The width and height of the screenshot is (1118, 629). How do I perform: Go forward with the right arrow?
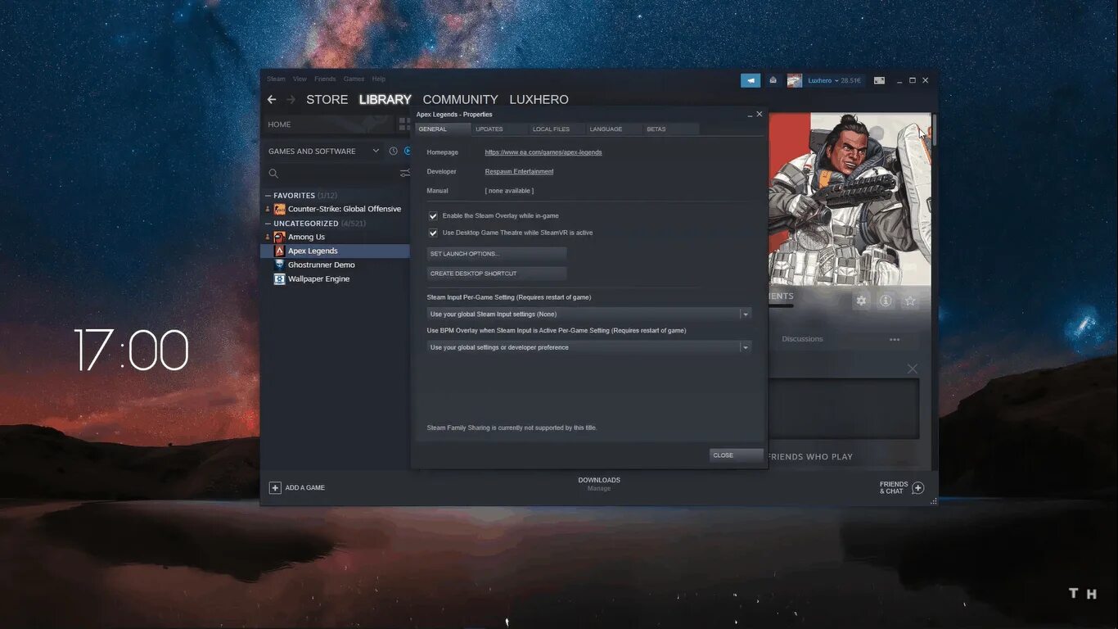coord(291,99)
